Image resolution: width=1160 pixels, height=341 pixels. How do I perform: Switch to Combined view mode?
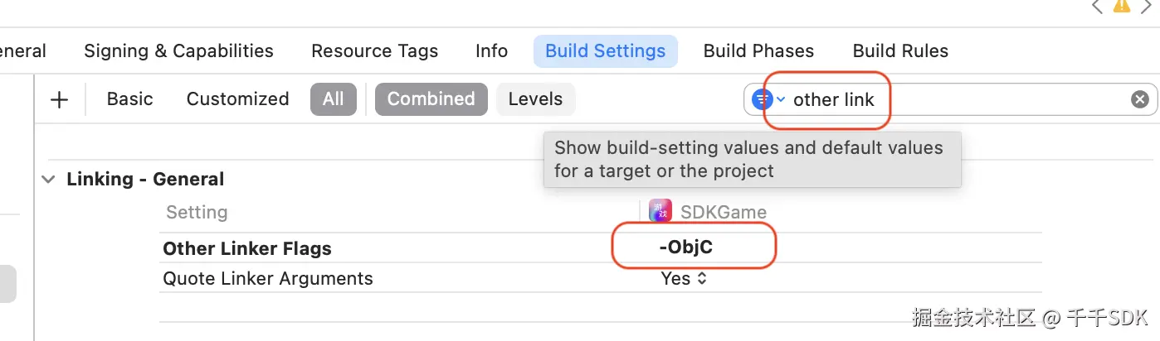[x=431, y=99]
